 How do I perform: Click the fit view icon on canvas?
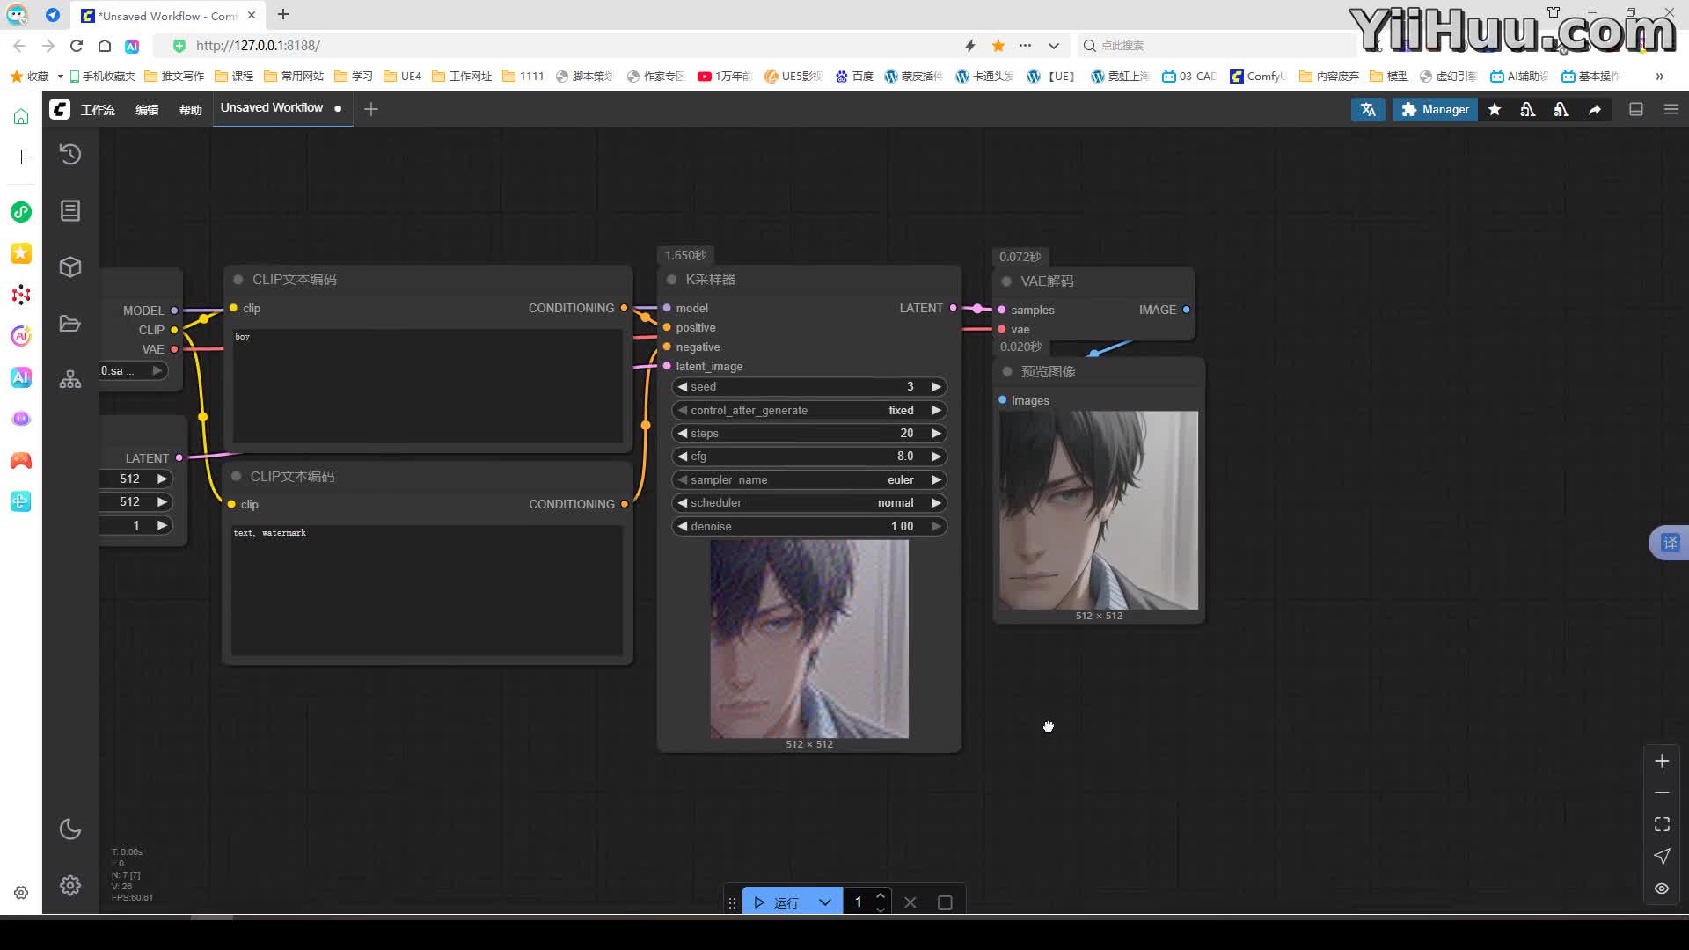pyautogui.click(x=1662, y=824)
